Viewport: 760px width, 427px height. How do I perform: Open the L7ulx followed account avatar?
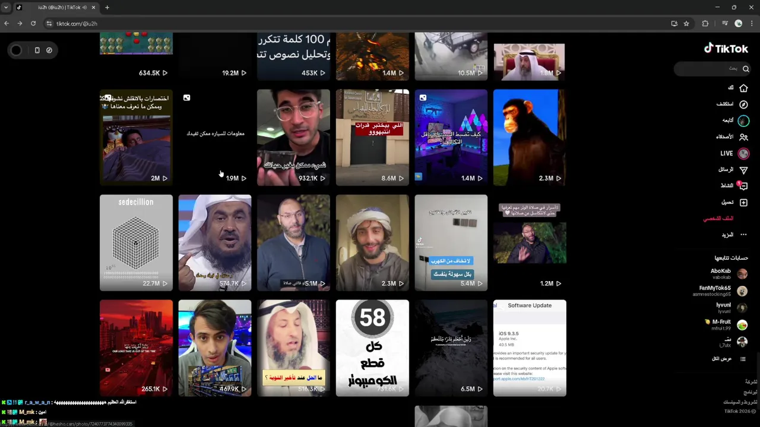tap(742, 342)
